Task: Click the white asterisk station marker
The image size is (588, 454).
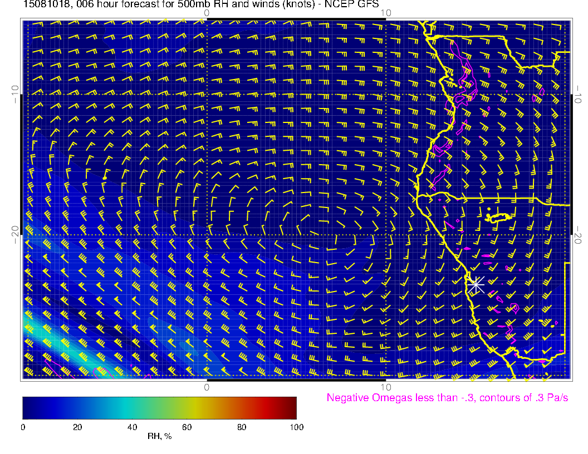Action: click(476, 284)
